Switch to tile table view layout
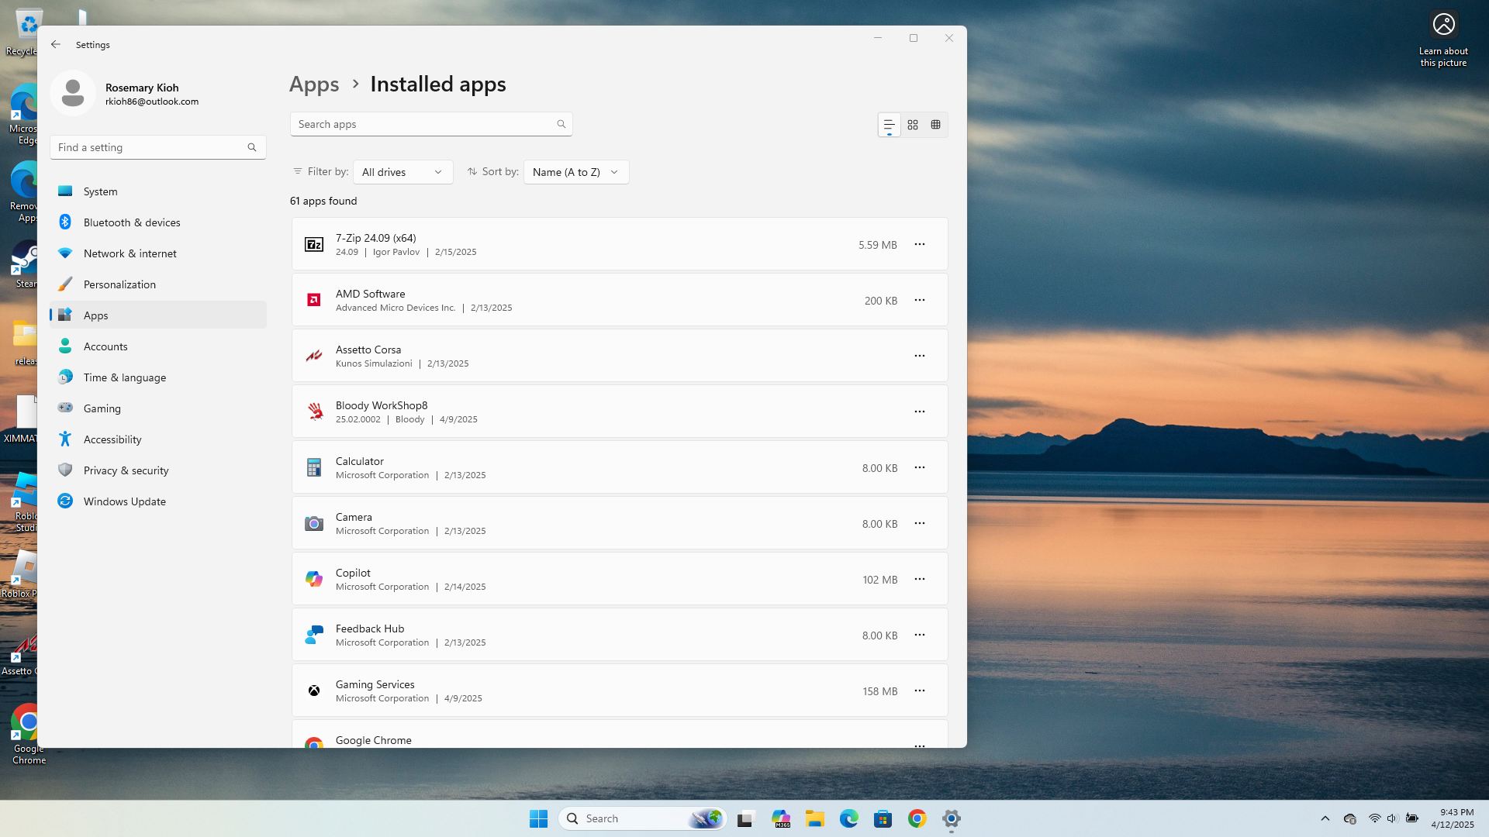1489x837 pixels. 936,125
